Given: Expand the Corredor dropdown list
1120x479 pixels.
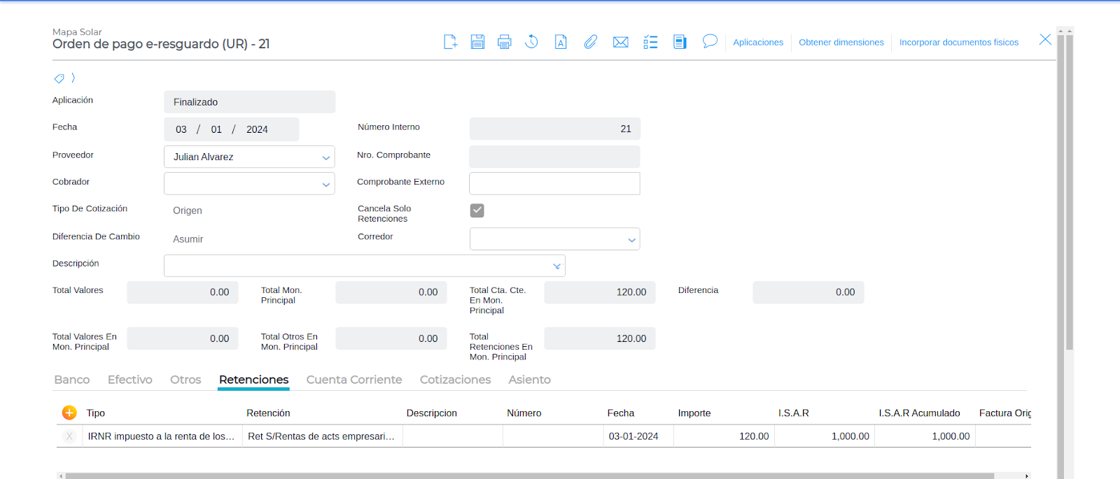Looking at the screenshot, I should tap(631, 240).
